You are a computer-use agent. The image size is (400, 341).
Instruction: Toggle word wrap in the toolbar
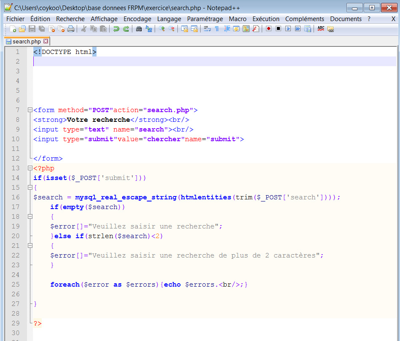(x=207, y=29)
